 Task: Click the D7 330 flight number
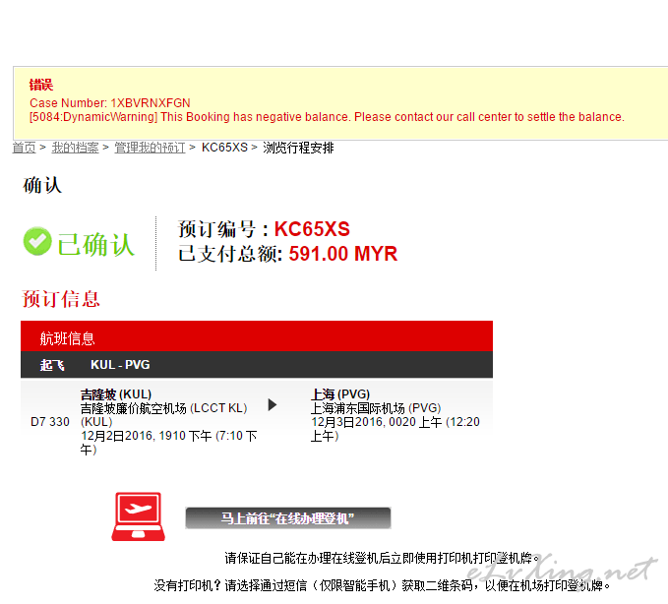pyautogui.click(x=50, y=422)
